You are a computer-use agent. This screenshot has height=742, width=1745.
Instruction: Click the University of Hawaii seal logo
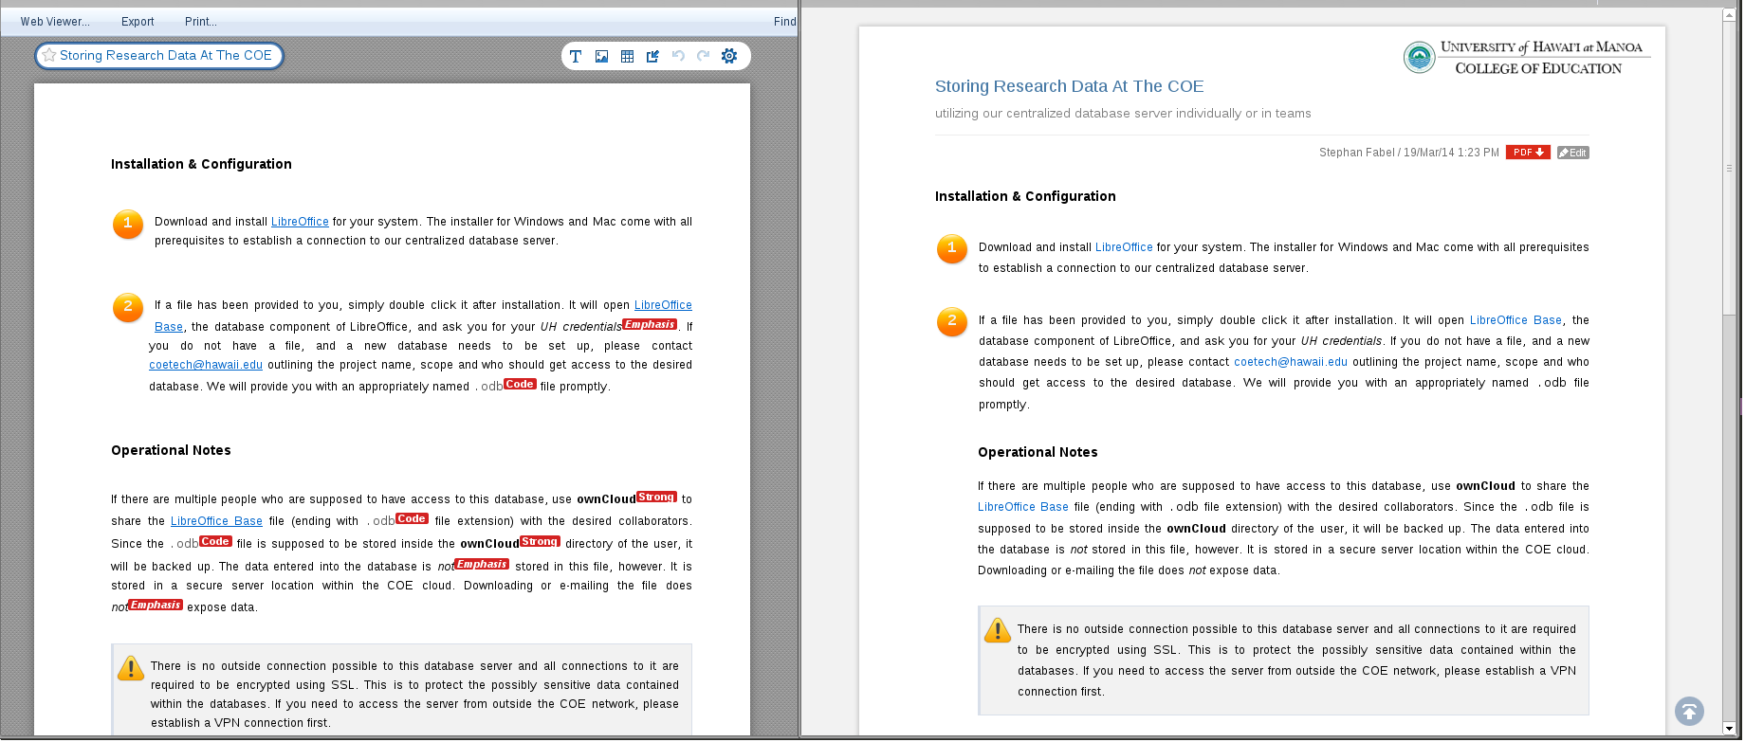click(x=1420, y=58)
